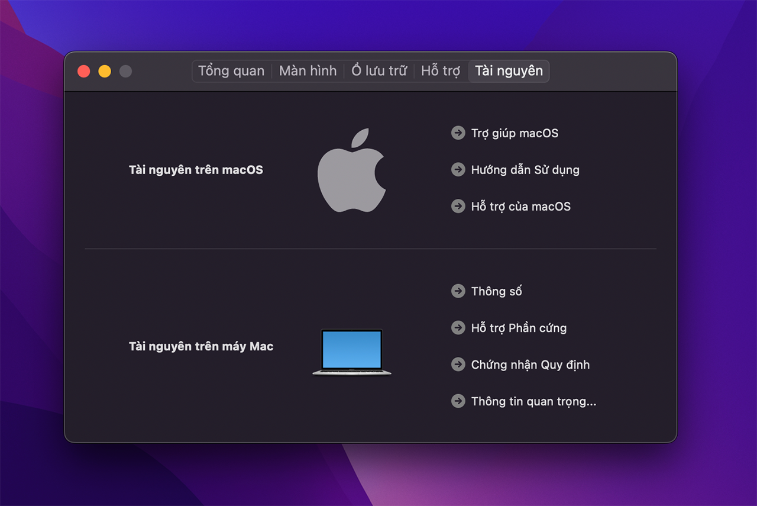Open the Thông tin quan trọng… link
The height and width of the screenshot is (506, 757).
click(533, 401)
